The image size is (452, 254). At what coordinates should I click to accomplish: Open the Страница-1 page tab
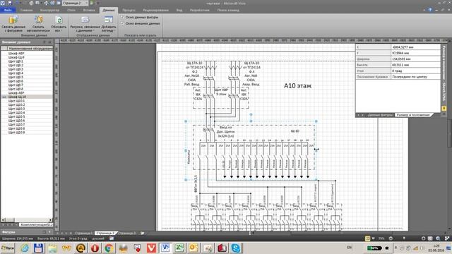83,234
